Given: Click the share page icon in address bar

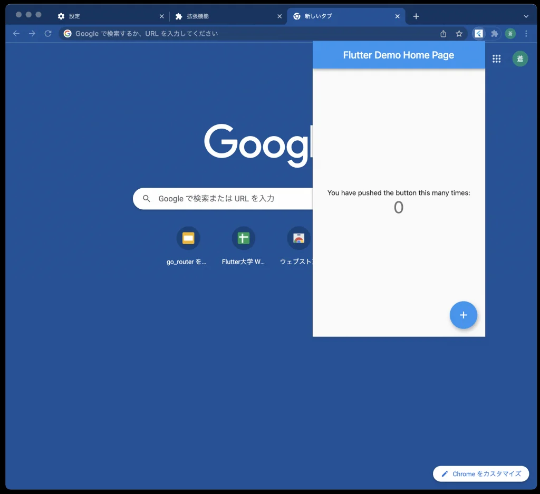Looking at the screenshot, I should coord(443,34).
